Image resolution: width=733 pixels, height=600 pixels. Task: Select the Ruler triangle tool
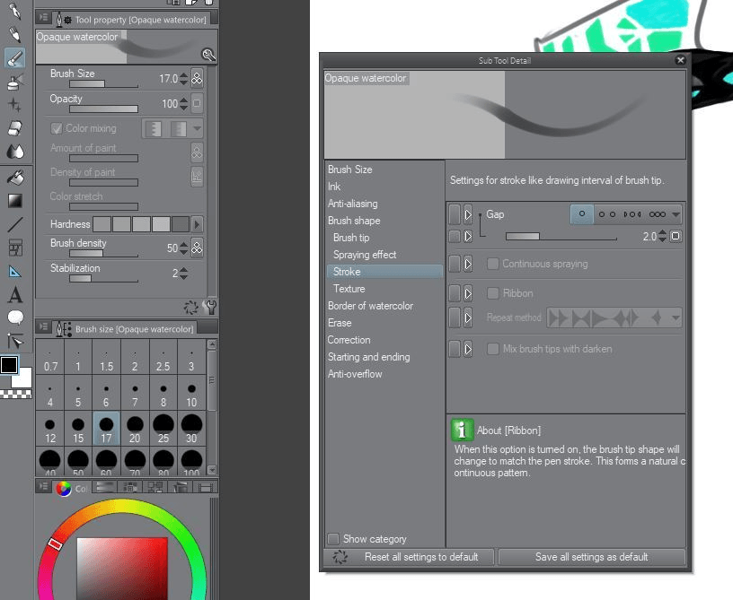(15, 271)
